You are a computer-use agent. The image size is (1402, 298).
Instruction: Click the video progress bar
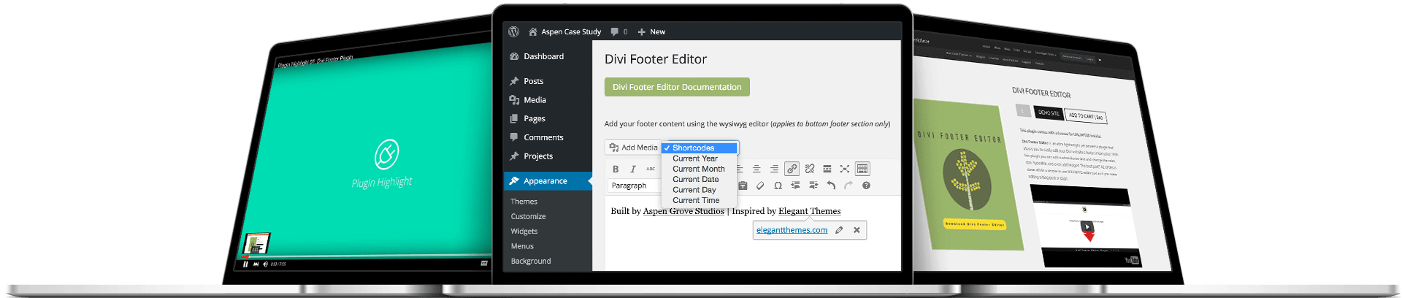click(x=365, y=257)
